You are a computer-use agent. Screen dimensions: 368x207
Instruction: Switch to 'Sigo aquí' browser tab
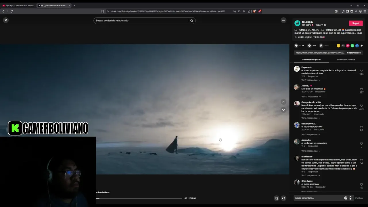coord(19,5)
